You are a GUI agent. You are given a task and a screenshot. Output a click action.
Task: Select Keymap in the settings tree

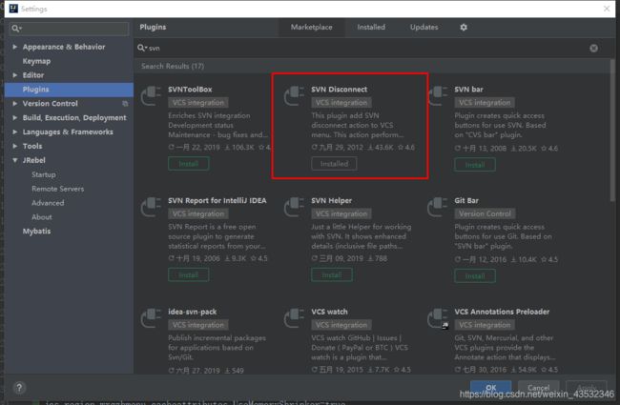click(36, 61)
